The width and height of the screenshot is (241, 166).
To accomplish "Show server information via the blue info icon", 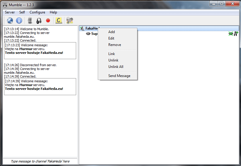I will [x=19, y=20].
